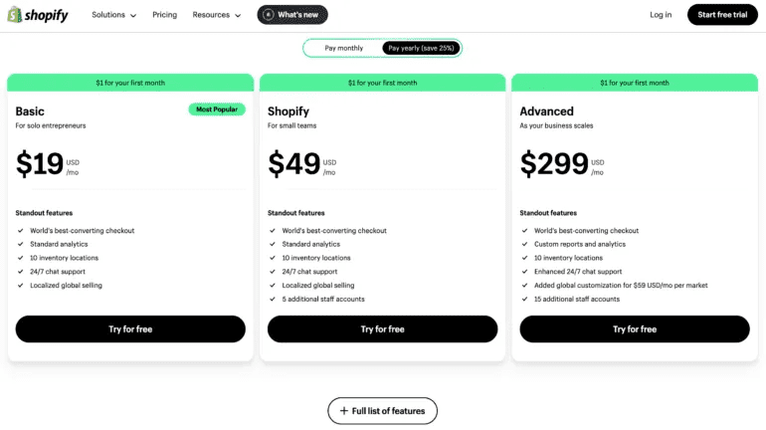Click checkmark beside Custom reports and analytics

click(524, 244)
